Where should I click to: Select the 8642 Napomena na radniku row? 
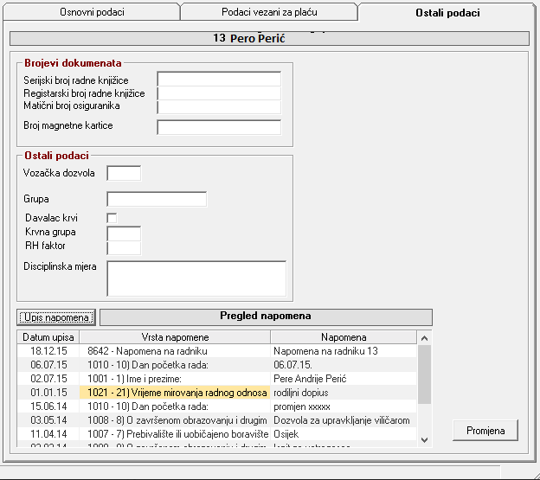[x=175, y=351]
